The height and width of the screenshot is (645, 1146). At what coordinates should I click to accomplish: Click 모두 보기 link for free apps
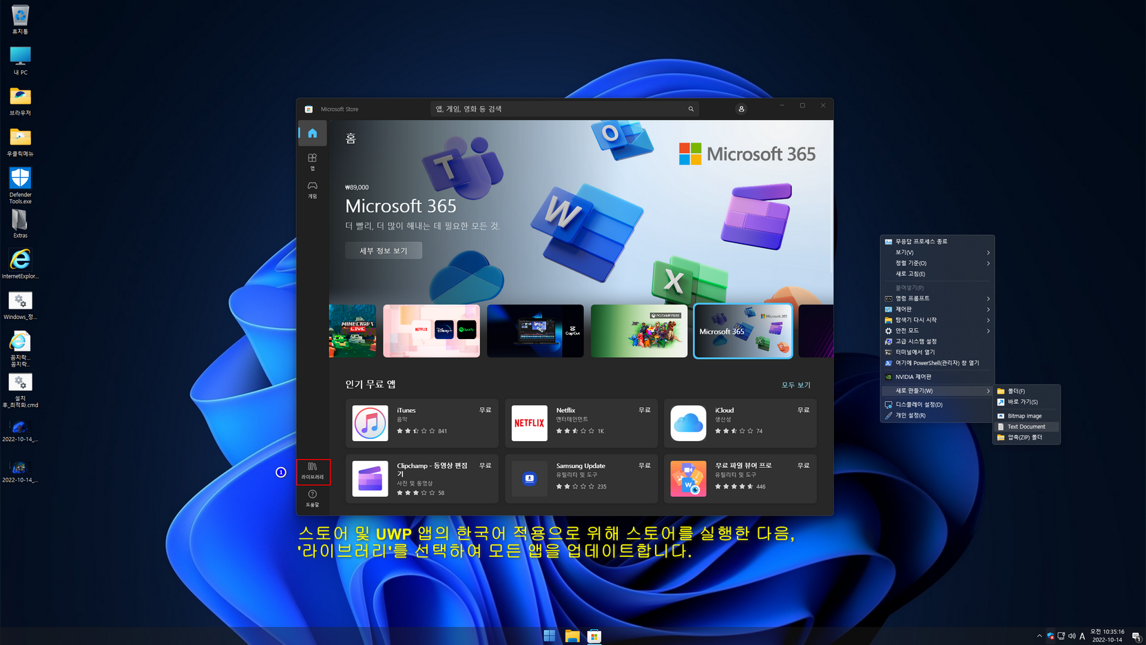(x=796, y=385)
